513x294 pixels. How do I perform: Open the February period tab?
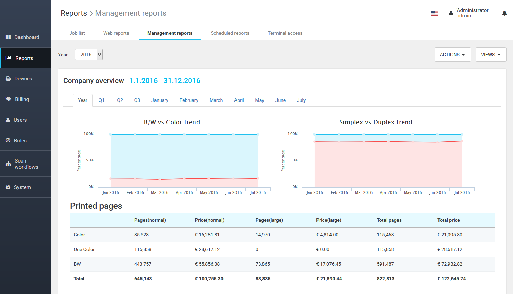tap(189, 100)
